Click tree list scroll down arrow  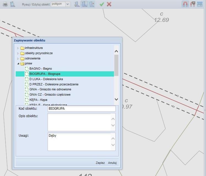pos(116,99)
